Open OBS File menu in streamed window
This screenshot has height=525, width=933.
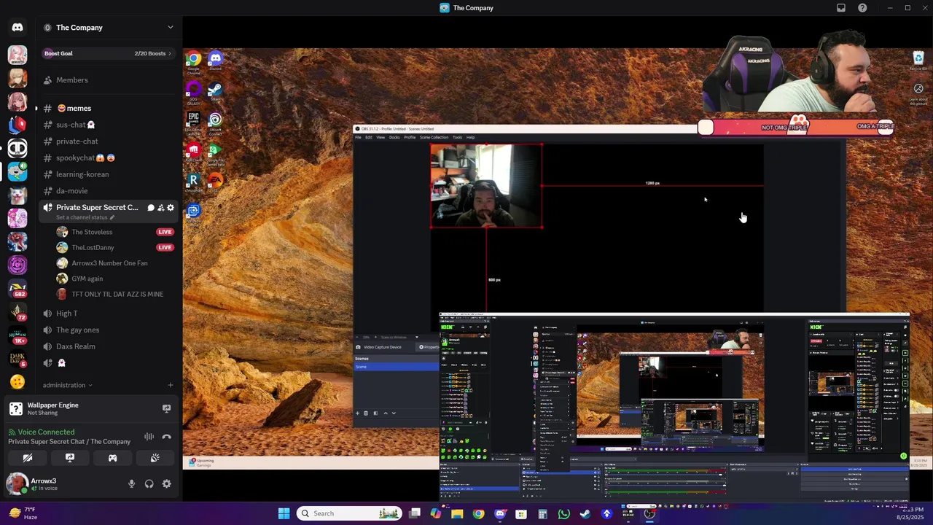click(x=358, y=137)
